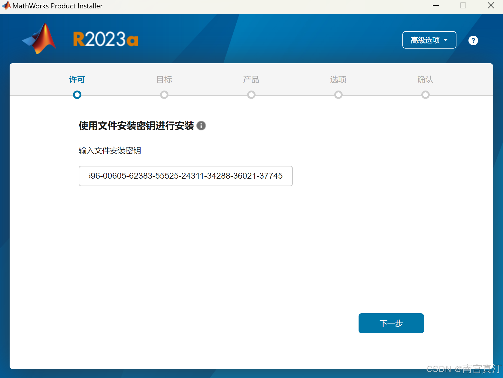Click the 输入文件安装密钥 label
503x378 pixels.
pyautogui.click(x=110, y=150)
